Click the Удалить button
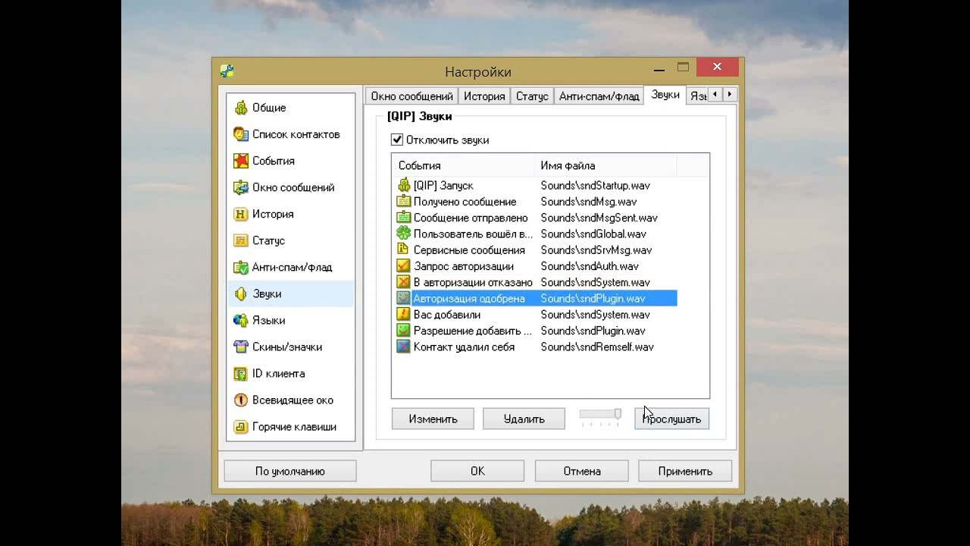The height and width of the screenshot is (546, 970). pos(524,419)
